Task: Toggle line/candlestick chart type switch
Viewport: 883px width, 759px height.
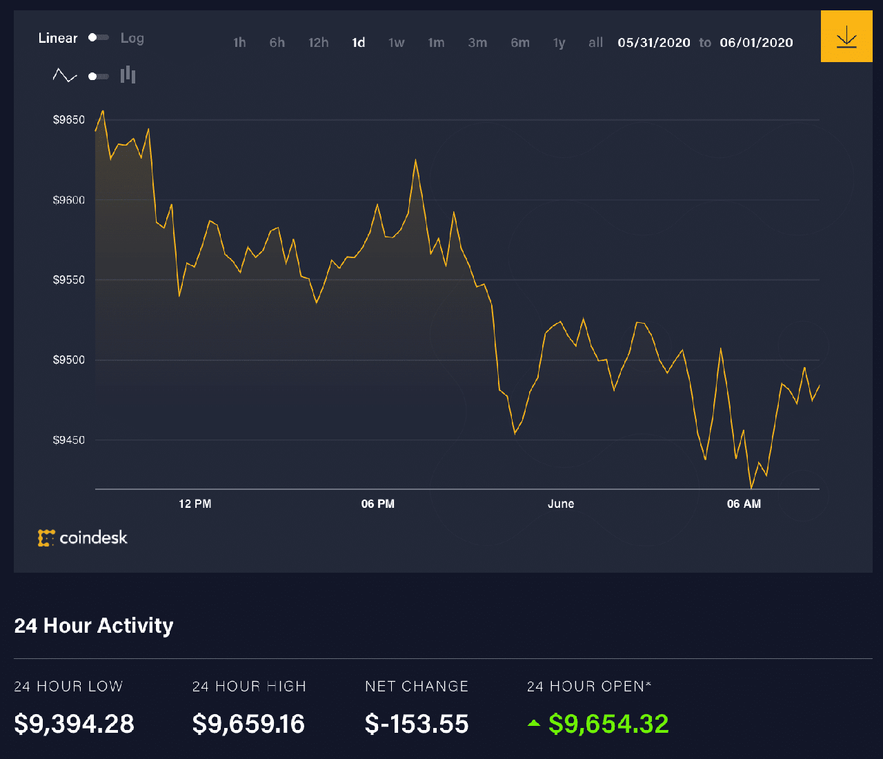Action: click(x=98, y=76)
